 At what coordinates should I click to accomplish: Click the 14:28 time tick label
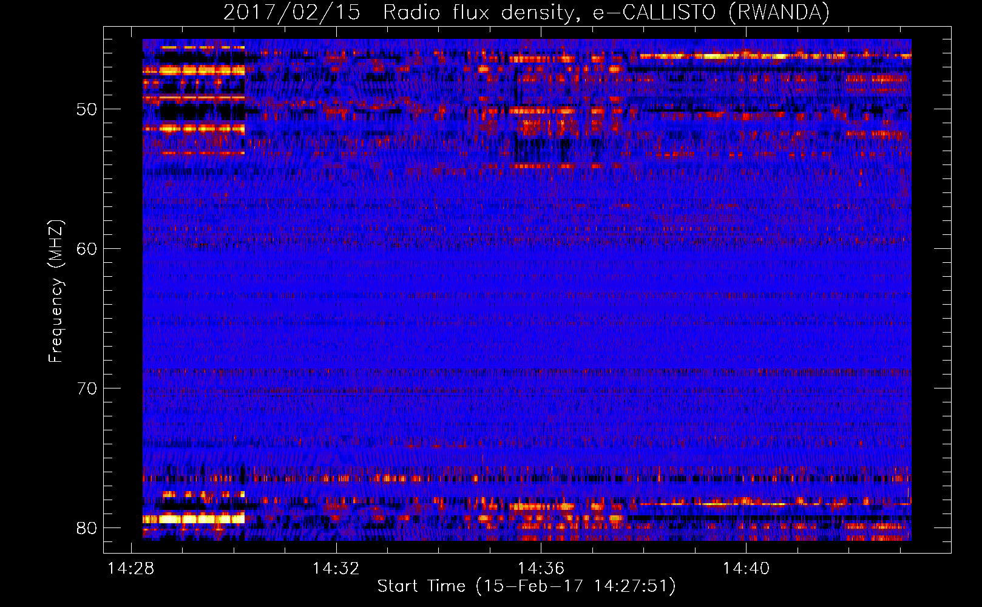point(130,568)
